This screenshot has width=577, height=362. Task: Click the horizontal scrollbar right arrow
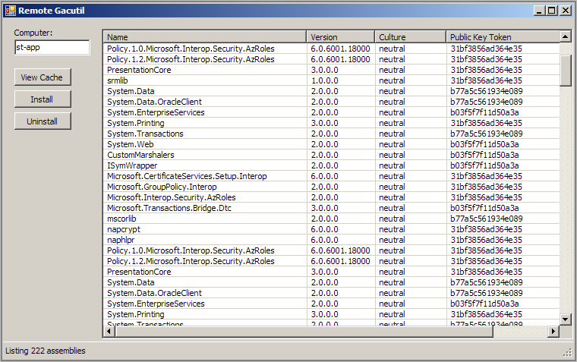click(x=553, y=332)
